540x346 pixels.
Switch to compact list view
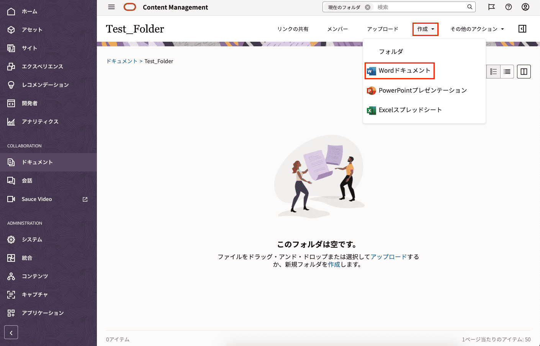[x=507, y=72]
